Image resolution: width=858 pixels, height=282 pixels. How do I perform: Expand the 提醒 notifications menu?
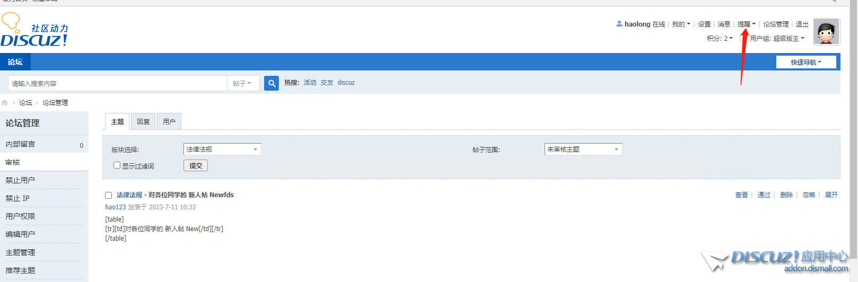coord(746,24)
